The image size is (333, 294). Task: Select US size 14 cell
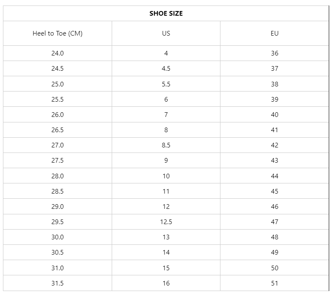coord(166,252)
